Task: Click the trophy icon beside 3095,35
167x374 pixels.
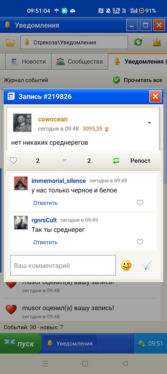Action: [x=107, y=129]
